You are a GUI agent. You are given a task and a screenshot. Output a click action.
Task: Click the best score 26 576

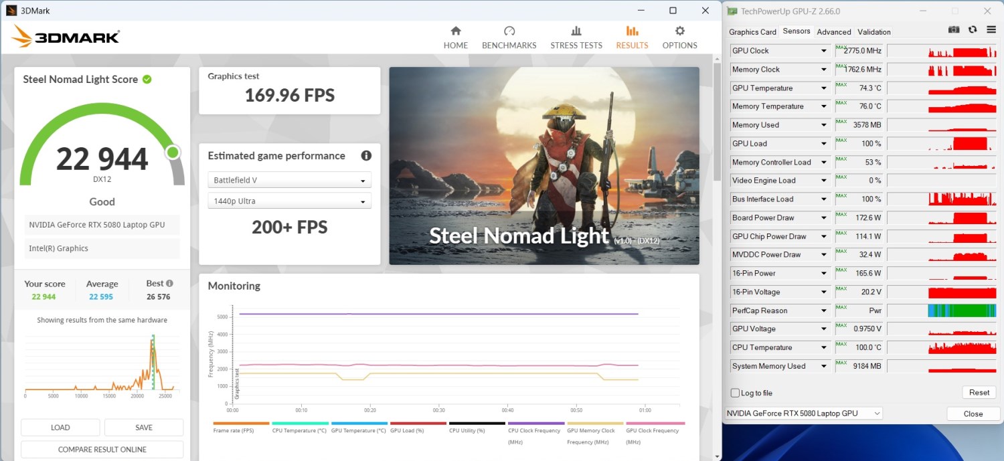(x=159, y=297)
